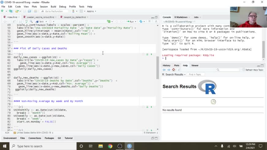Click the spell check icon in editor toolbar

26,21
